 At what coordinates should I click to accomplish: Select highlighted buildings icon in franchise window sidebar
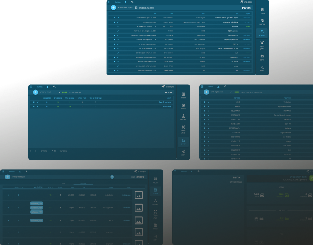pyautogui.click(x=183, y=140)
